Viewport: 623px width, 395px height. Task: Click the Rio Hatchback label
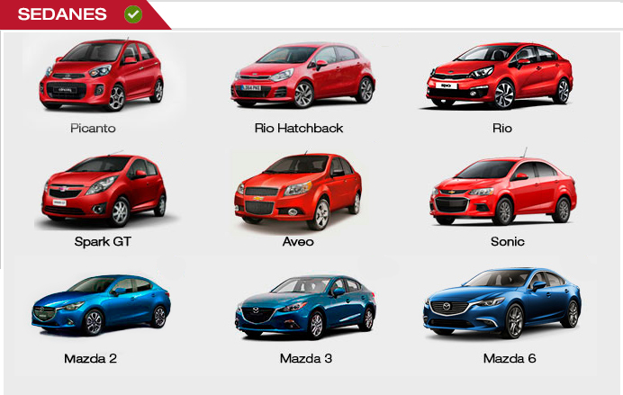(299, 129)
